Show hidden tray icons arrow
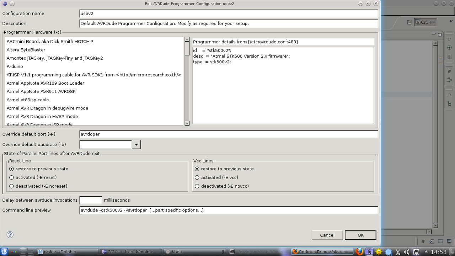 coord(426,252)
